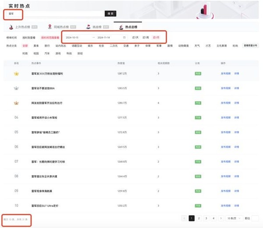Click the black 搜索 button
This screenshot has width=263, height=228.
110,14
